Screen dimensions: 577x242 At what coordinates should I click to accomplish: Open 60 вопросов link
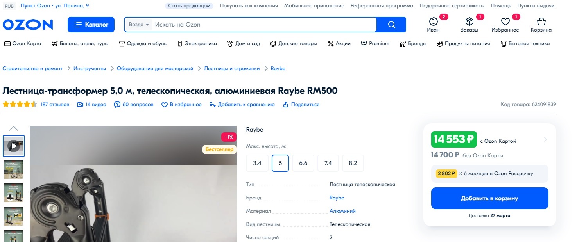(134, 105)
